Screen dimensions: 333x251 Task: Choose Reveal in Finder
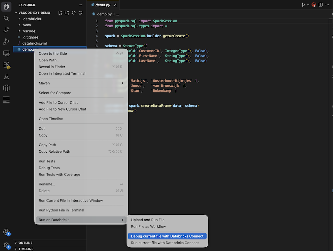pyautogui.click(x=81, y=67)
